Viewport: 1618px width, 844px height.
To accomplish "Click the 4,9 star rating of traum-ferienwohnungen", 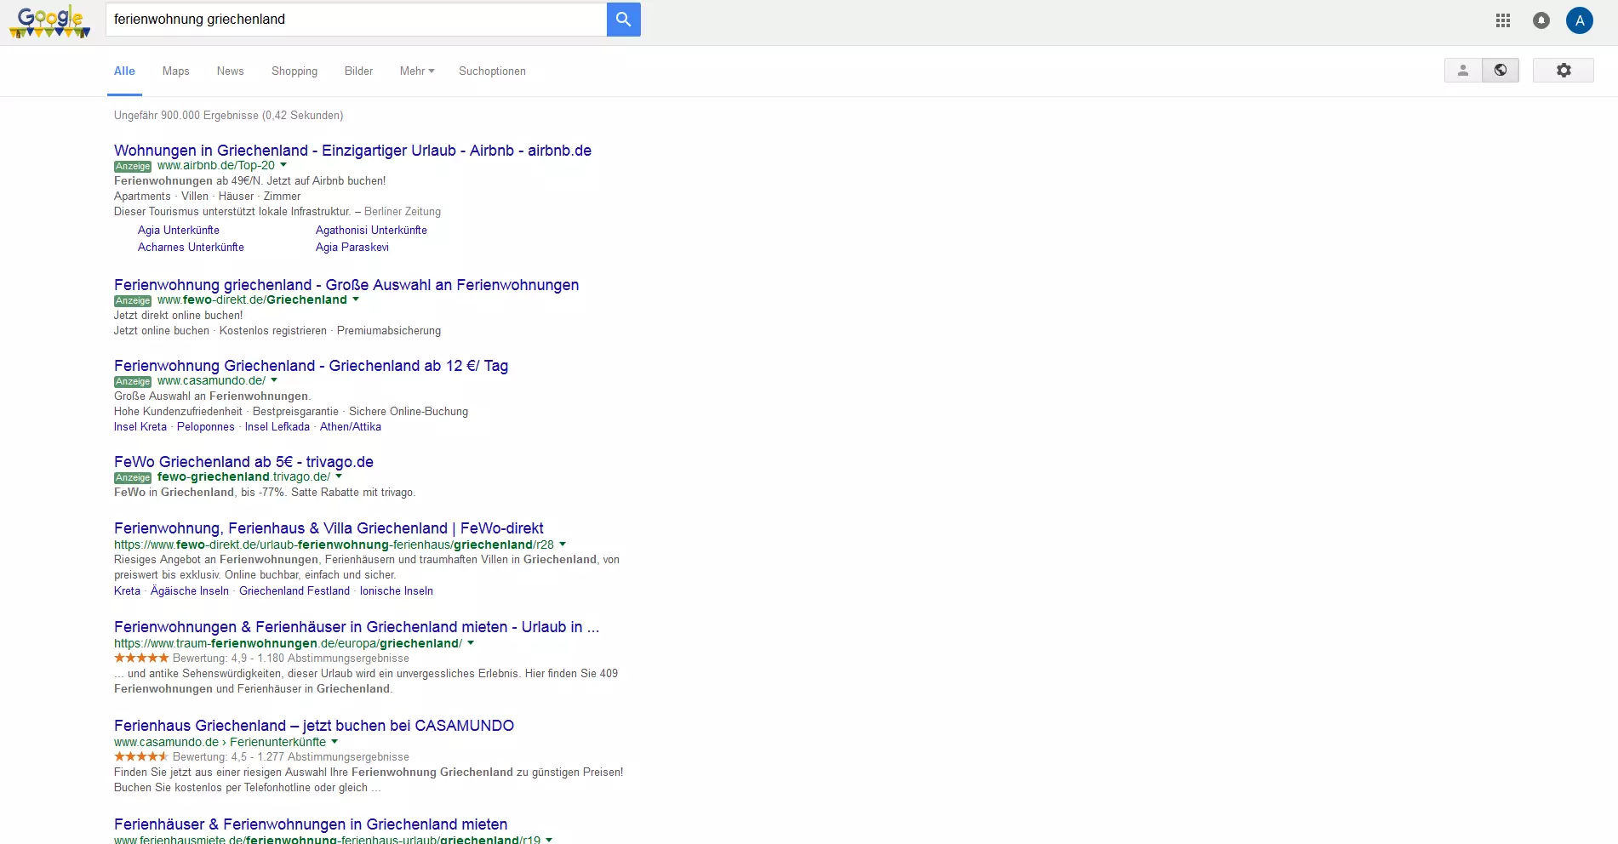I will point(141,659).
